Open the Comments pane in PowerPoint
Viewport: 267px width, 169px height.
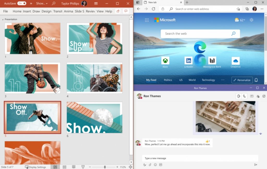click(126, 11)
